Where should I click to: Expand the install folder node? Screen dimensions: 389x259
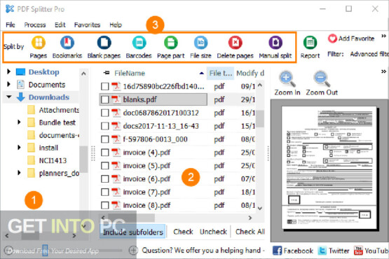[x=19, y=148]
